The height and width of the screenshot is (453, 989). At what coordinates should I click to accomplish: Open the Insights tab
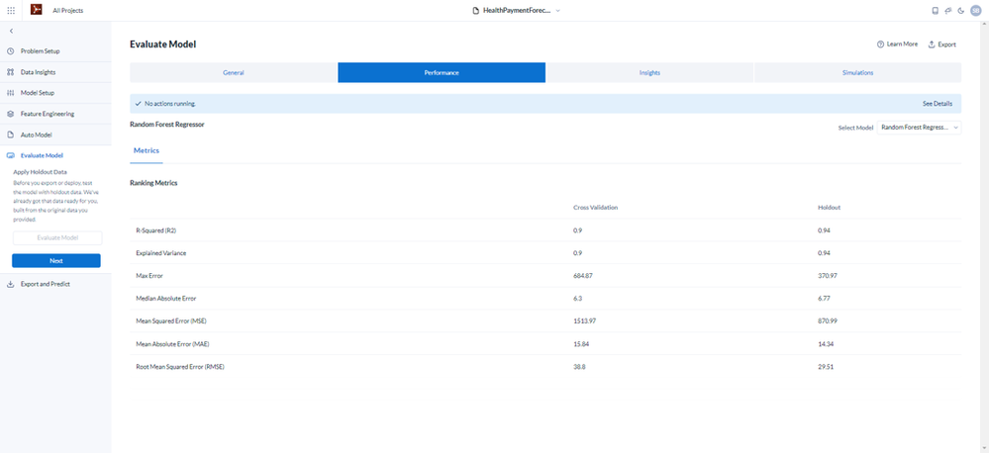point(649,72)
